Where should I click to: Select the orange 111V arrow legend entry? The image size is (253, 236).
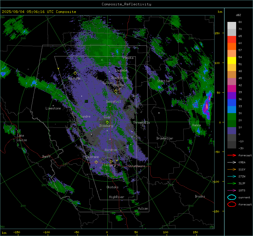pyautogui.click(x=232, y=169)
